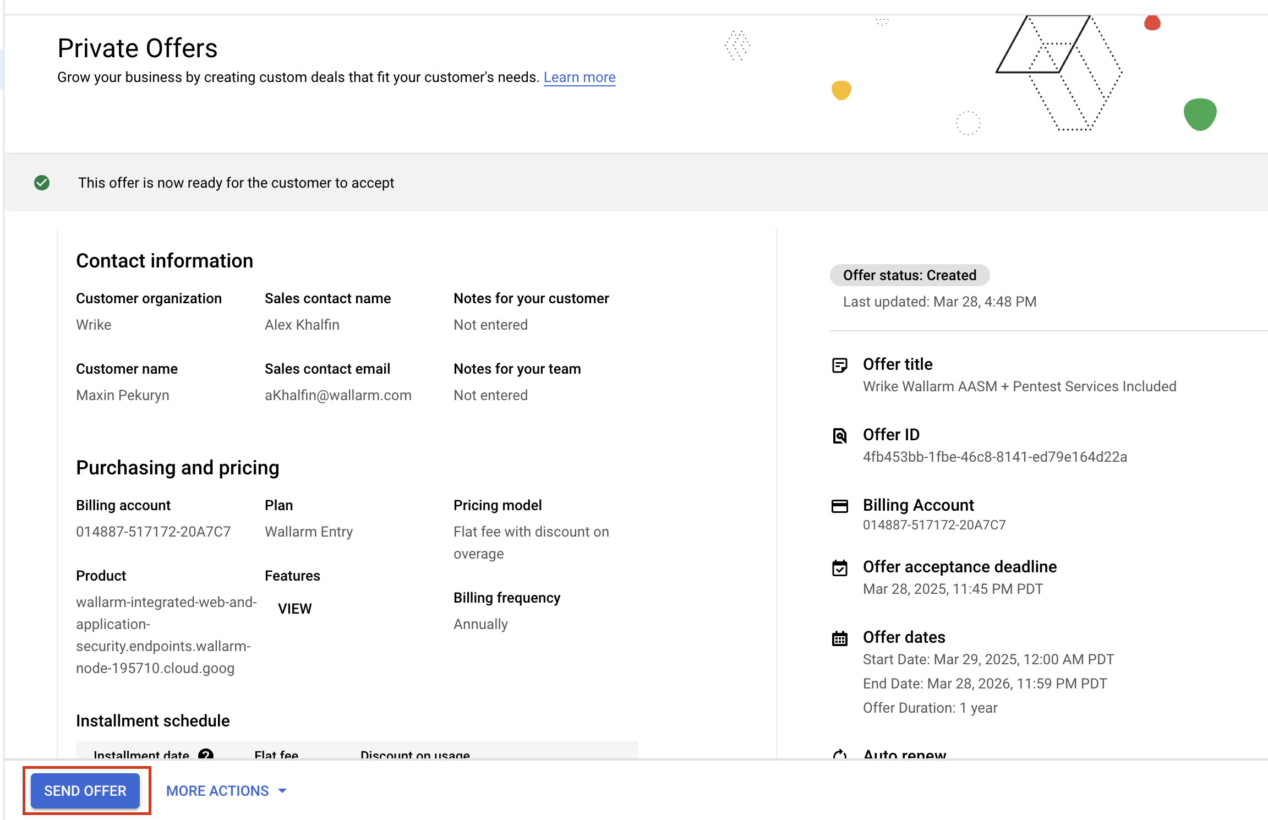Select the Annually billing frequency value
Image resolution: width=1268 pixels, height=820 pixels.
[x=480, y=624]
